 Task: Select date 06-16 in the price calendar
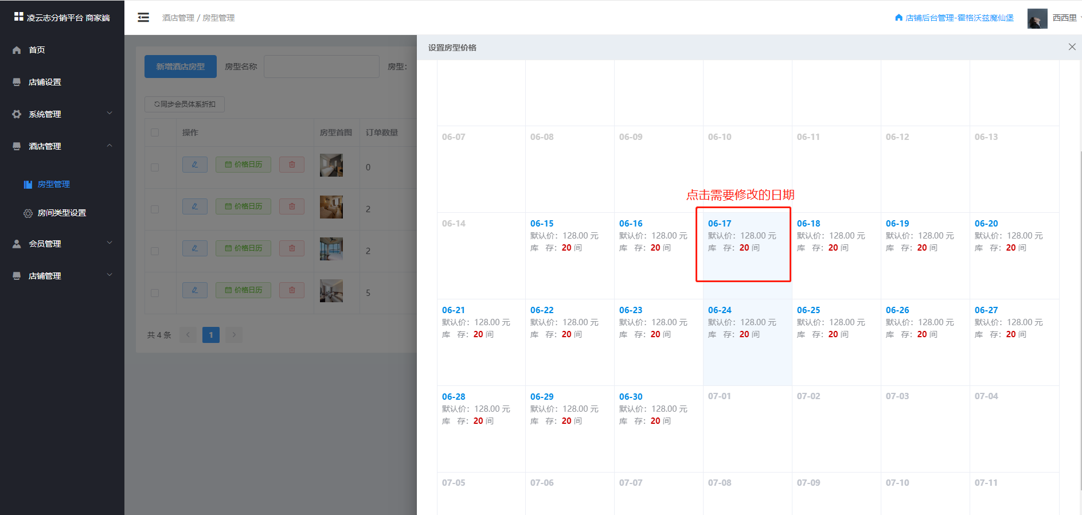[659, 256]
